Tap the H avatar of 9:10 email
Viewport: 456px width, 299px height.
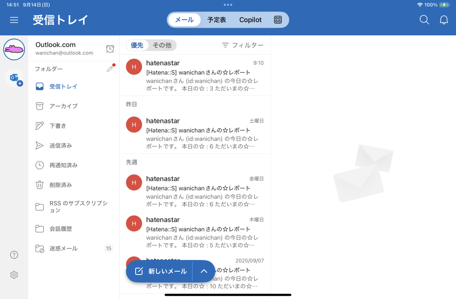pyautogui.click(x=134, y=67)
